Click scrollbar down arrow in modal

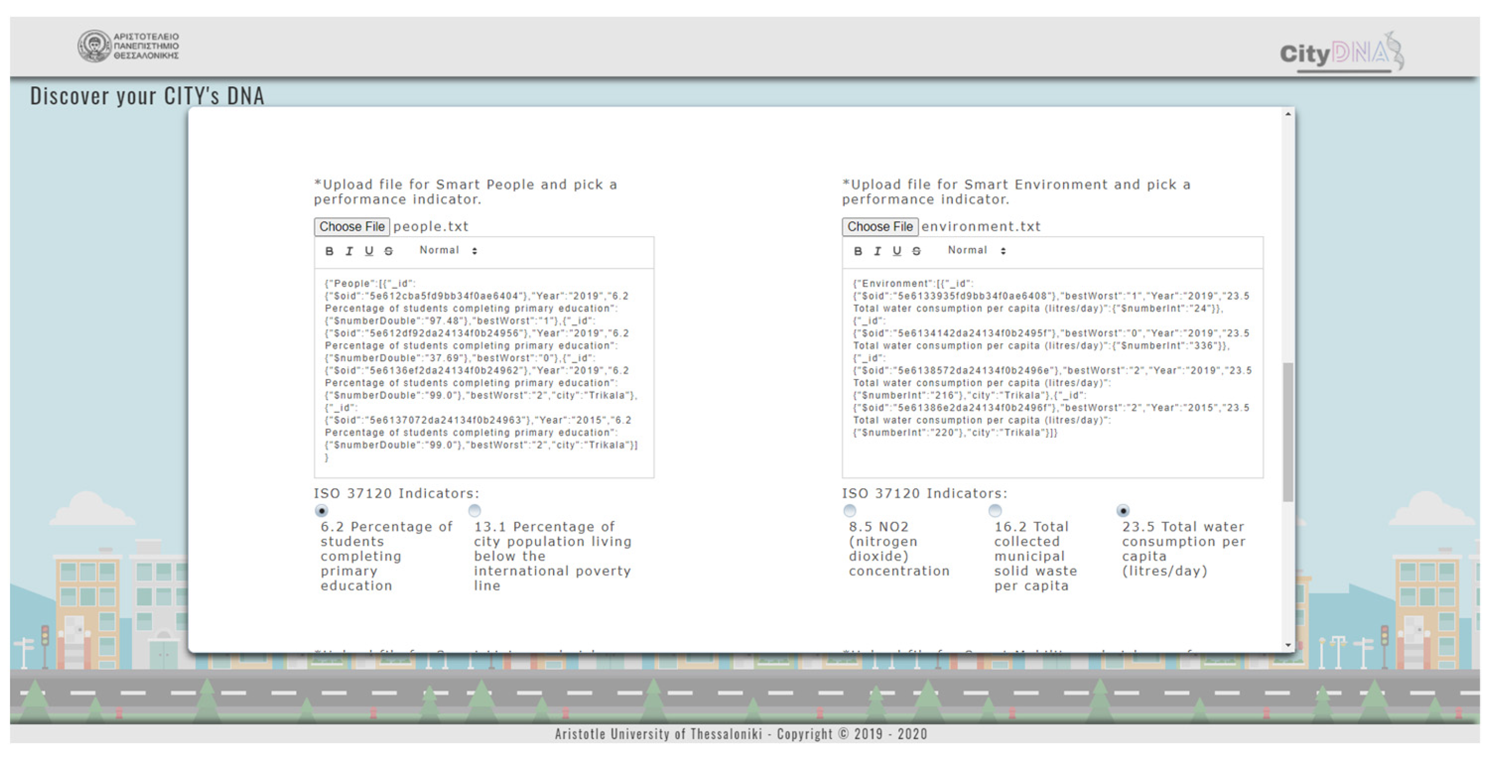tap(1288, 645)
